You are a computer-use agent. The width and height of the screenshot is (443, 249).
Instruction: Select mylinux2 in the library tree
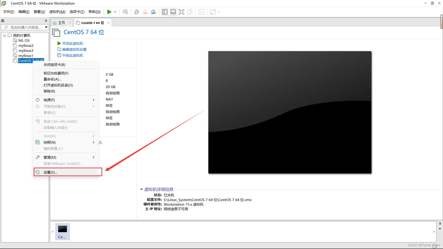[x=26, y=46]
